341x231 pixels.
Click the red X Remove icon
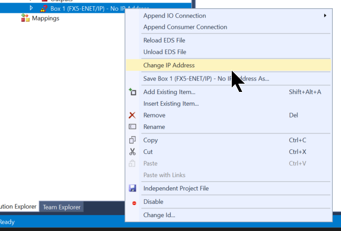coord(132,115)
